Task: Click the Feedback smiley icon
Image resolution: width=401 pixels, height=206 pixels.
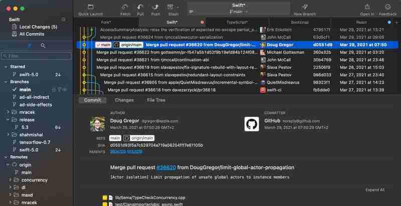Action: (387, 7)
